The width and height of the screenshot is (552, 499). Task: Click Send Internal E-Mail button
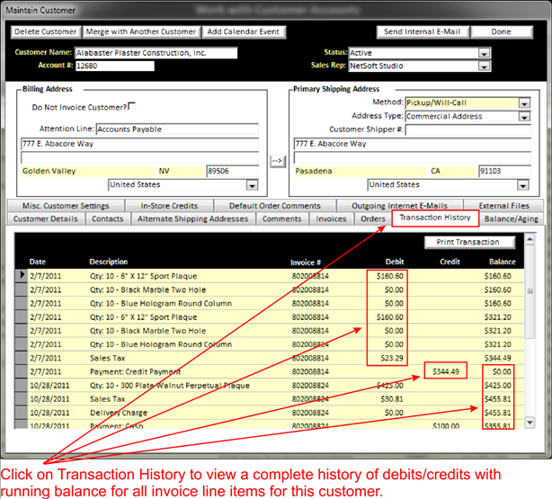tap(423, 31)
